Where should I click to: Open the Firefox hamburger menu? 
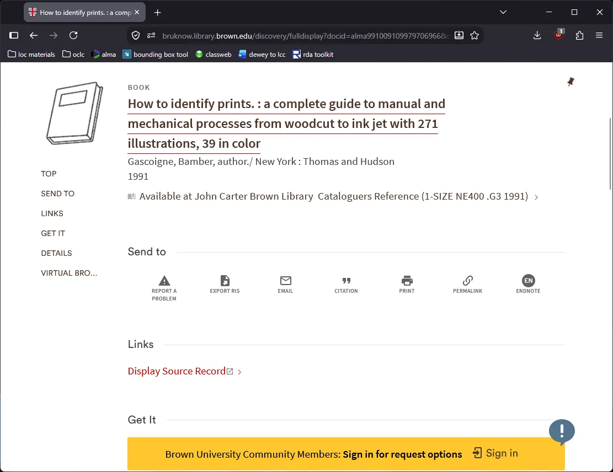[x=599, y=35]
